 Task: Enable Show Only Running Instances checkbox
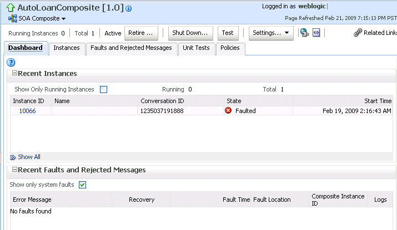tap(104, 89)
